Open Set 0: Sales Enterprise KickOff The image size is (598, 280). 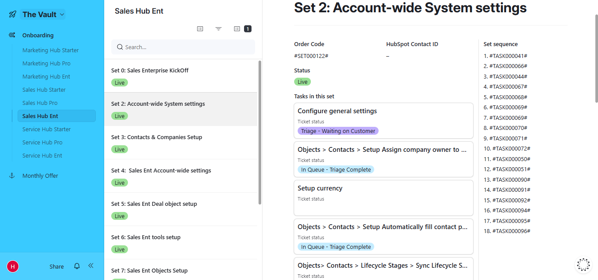coord(181,76)
